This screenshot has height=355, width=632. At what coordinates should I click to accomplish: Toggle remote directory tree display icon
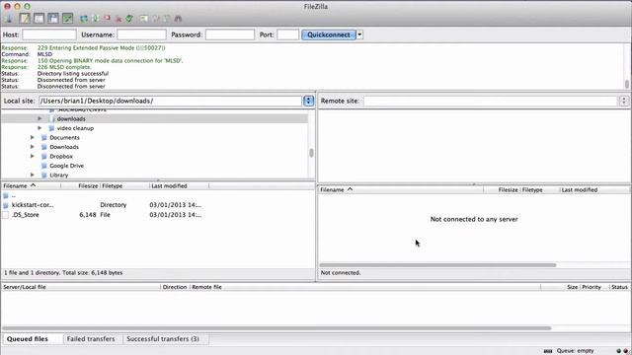(52, 18)
